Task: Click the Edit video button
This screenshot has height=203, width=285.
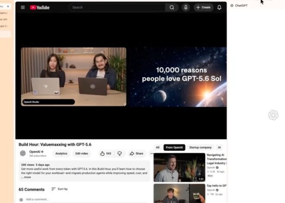Action: [82, 154]
